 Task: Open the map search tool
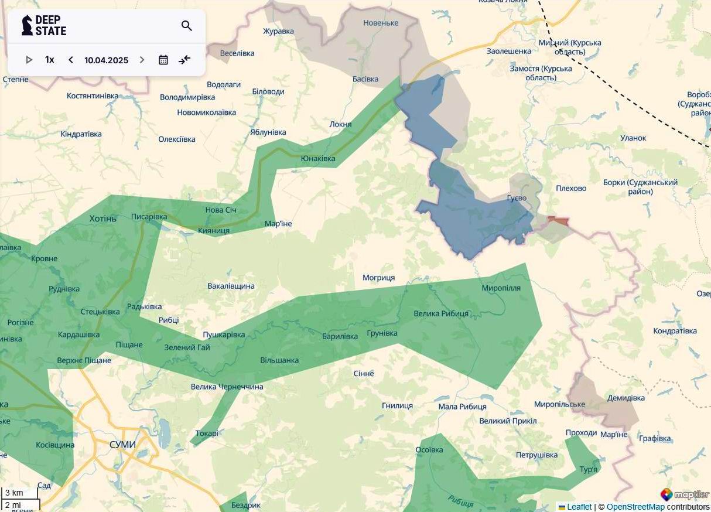187,26
